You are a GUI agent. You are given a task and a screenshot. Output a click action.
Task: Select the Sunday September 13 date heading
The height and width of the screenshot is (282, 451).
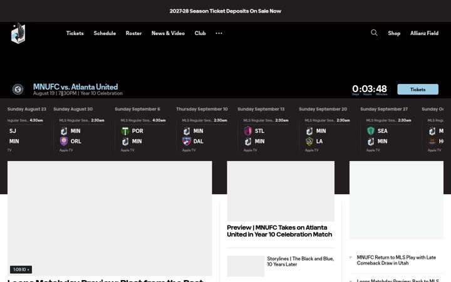(x=261, y=109)
